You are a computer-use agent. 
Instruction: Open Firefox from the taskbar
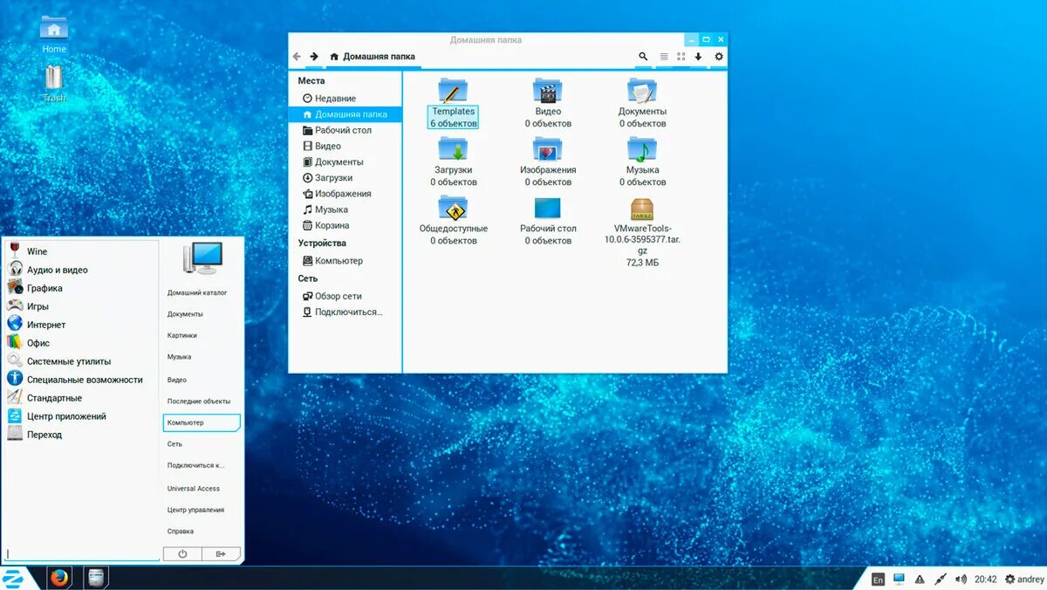(59, 578)
